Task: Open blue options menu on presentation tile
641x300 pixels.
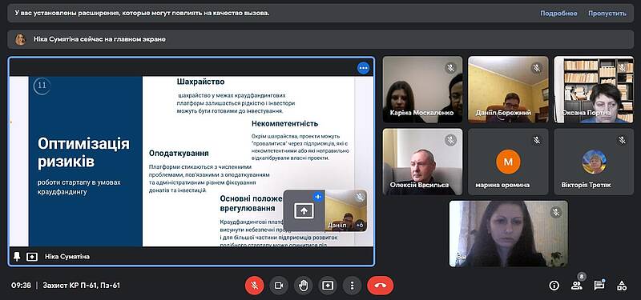Action: tap(363, 68)
